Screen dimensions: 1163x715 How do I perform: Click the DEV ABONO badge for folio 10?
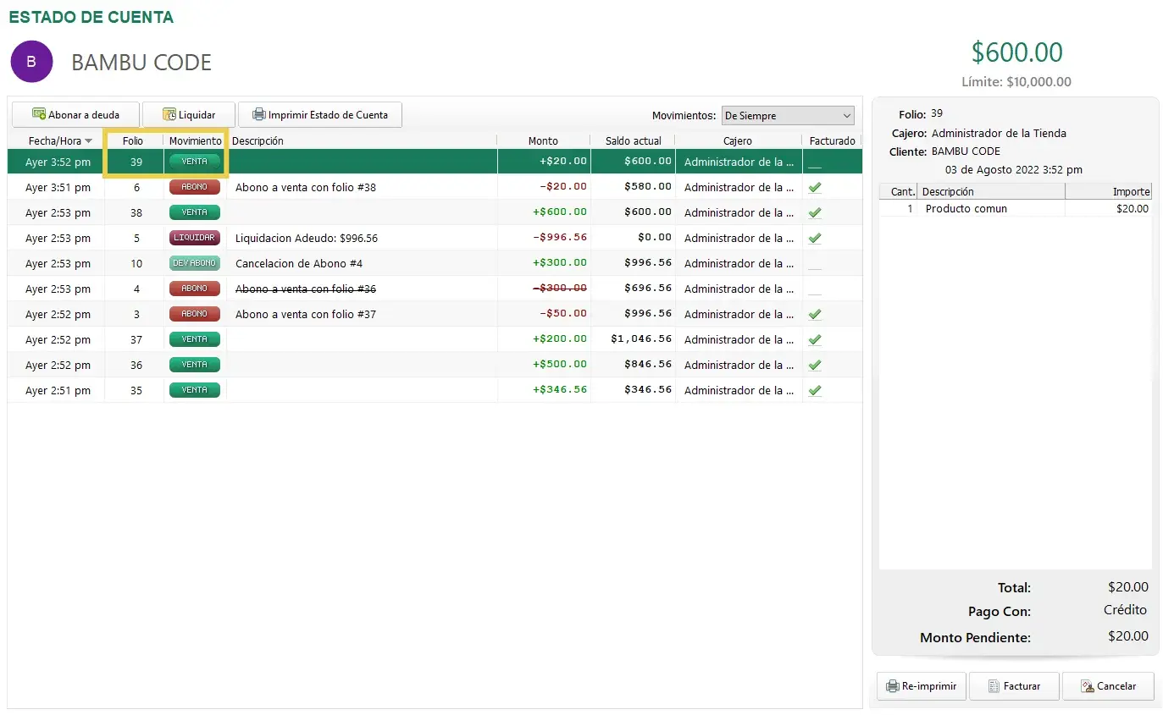pos(195,263)
